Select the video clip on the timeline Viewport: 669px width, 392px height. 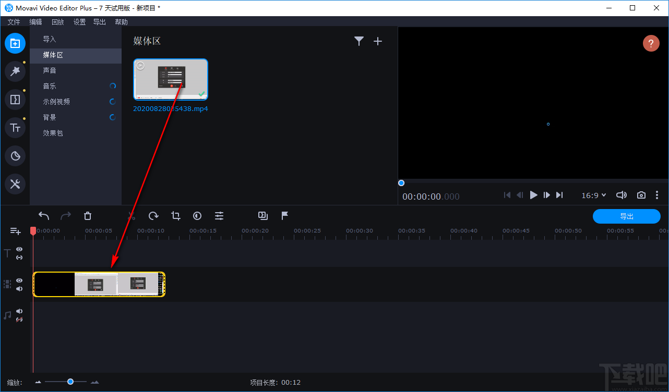coord(99,285)
